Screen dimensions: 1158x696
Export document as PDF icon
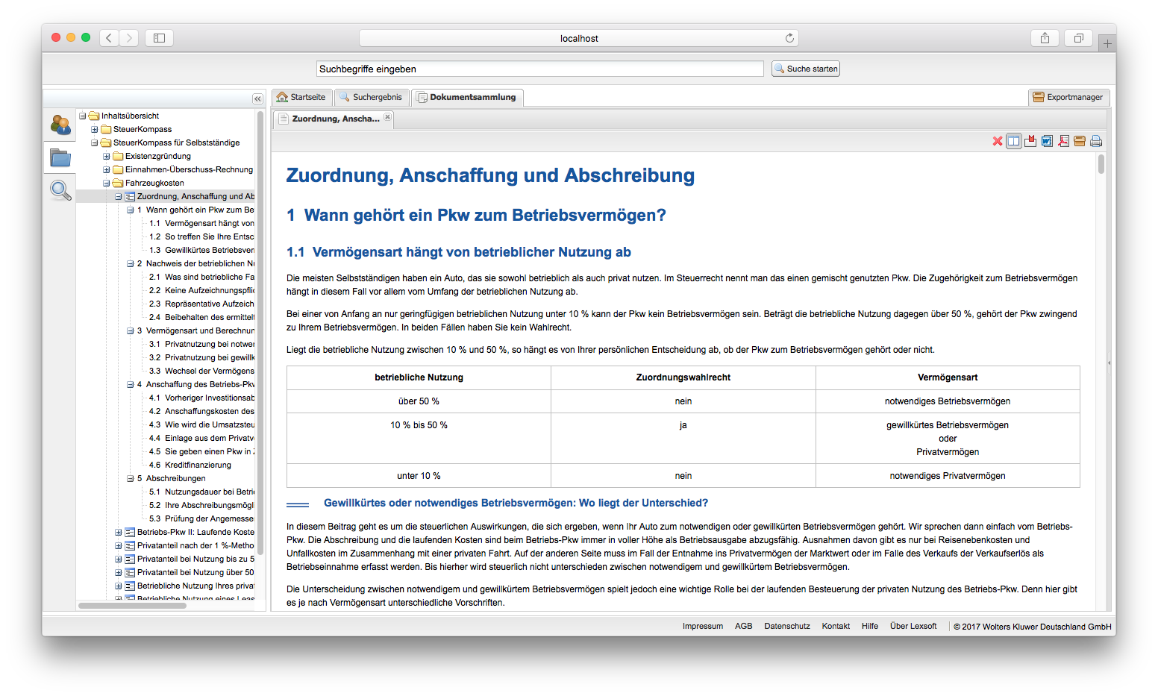1063,141
